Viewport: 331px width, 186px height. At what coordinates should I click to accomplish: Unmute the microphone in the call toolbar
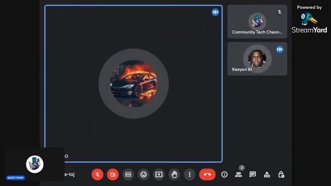pos(97,175)
